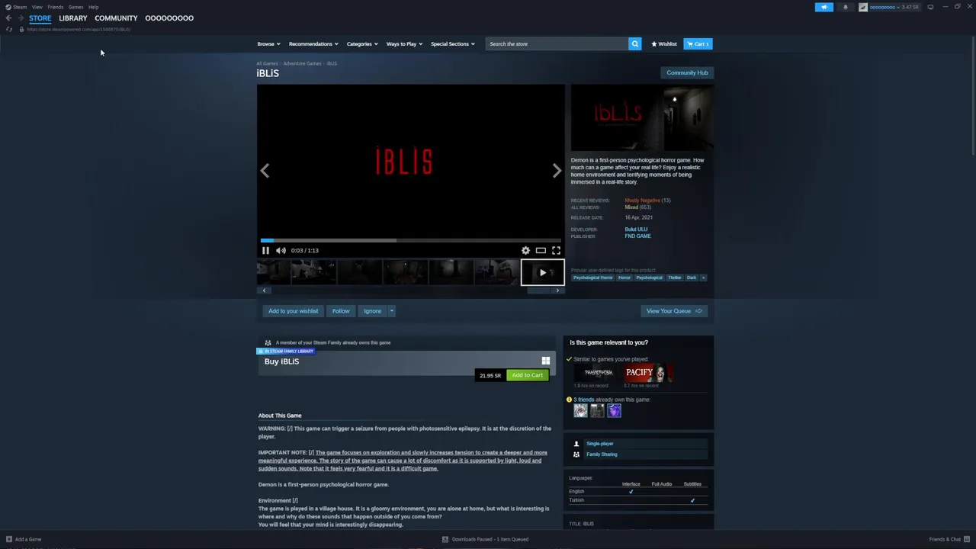976x549 pixels.
Task: Go to next media with right arrow
Action: [x=557, y=171]
